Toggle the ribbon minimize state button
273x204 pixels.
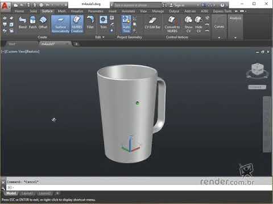[x=242, y=11]
